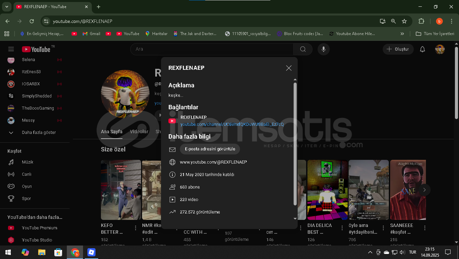Open the 'öyle ama' video thumbnail
The image size is (459, 259).
[x=369, y=190]
